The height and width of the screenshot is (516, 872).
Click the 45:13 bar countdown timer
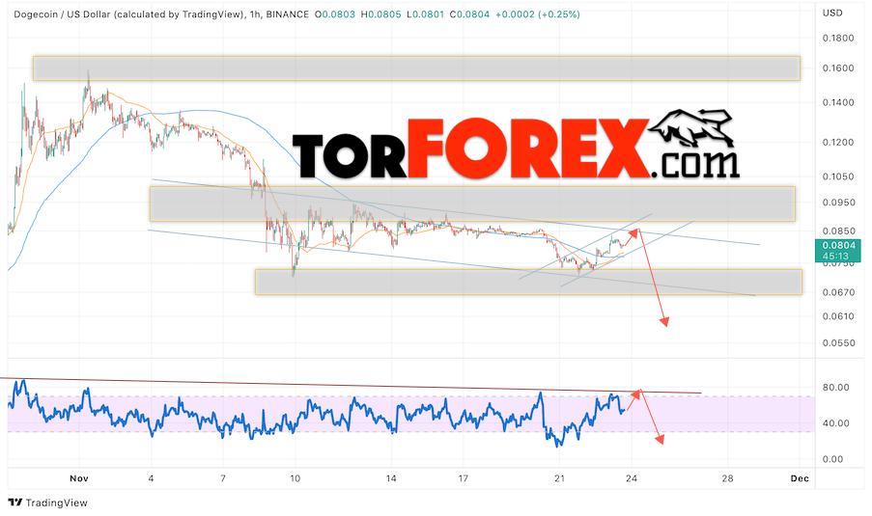point(835,256)
